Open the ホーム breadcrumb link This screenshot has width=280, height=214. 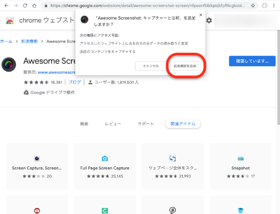tap(6, 42)
